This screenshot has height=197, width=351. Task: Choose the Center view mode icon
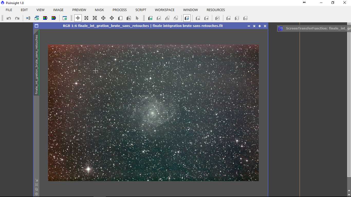112,18
